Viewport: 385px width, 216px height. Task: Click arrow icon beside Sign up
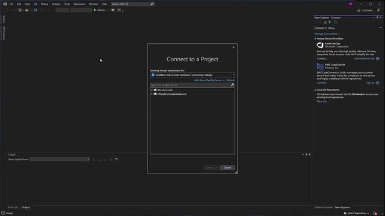pyautogui.click(x=378, y=83)
